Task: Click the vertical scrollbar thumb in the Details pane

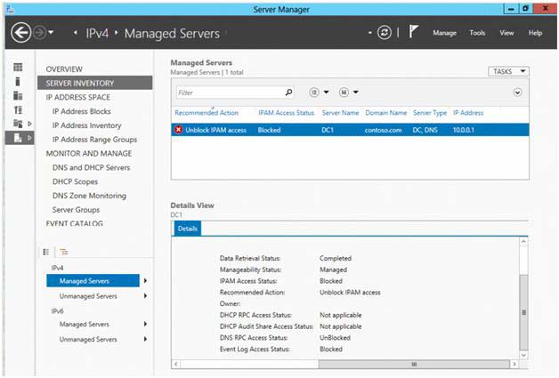Action: [x=523, y=312]
